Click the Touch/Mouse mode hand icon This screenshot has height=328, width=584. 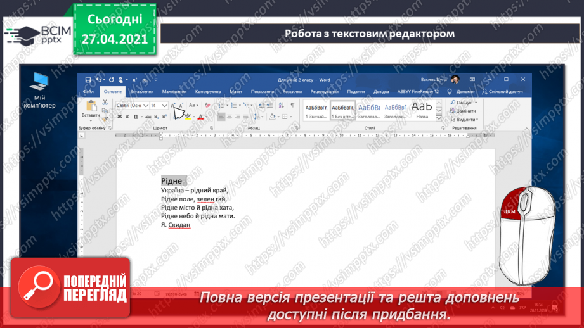point(120,80)
